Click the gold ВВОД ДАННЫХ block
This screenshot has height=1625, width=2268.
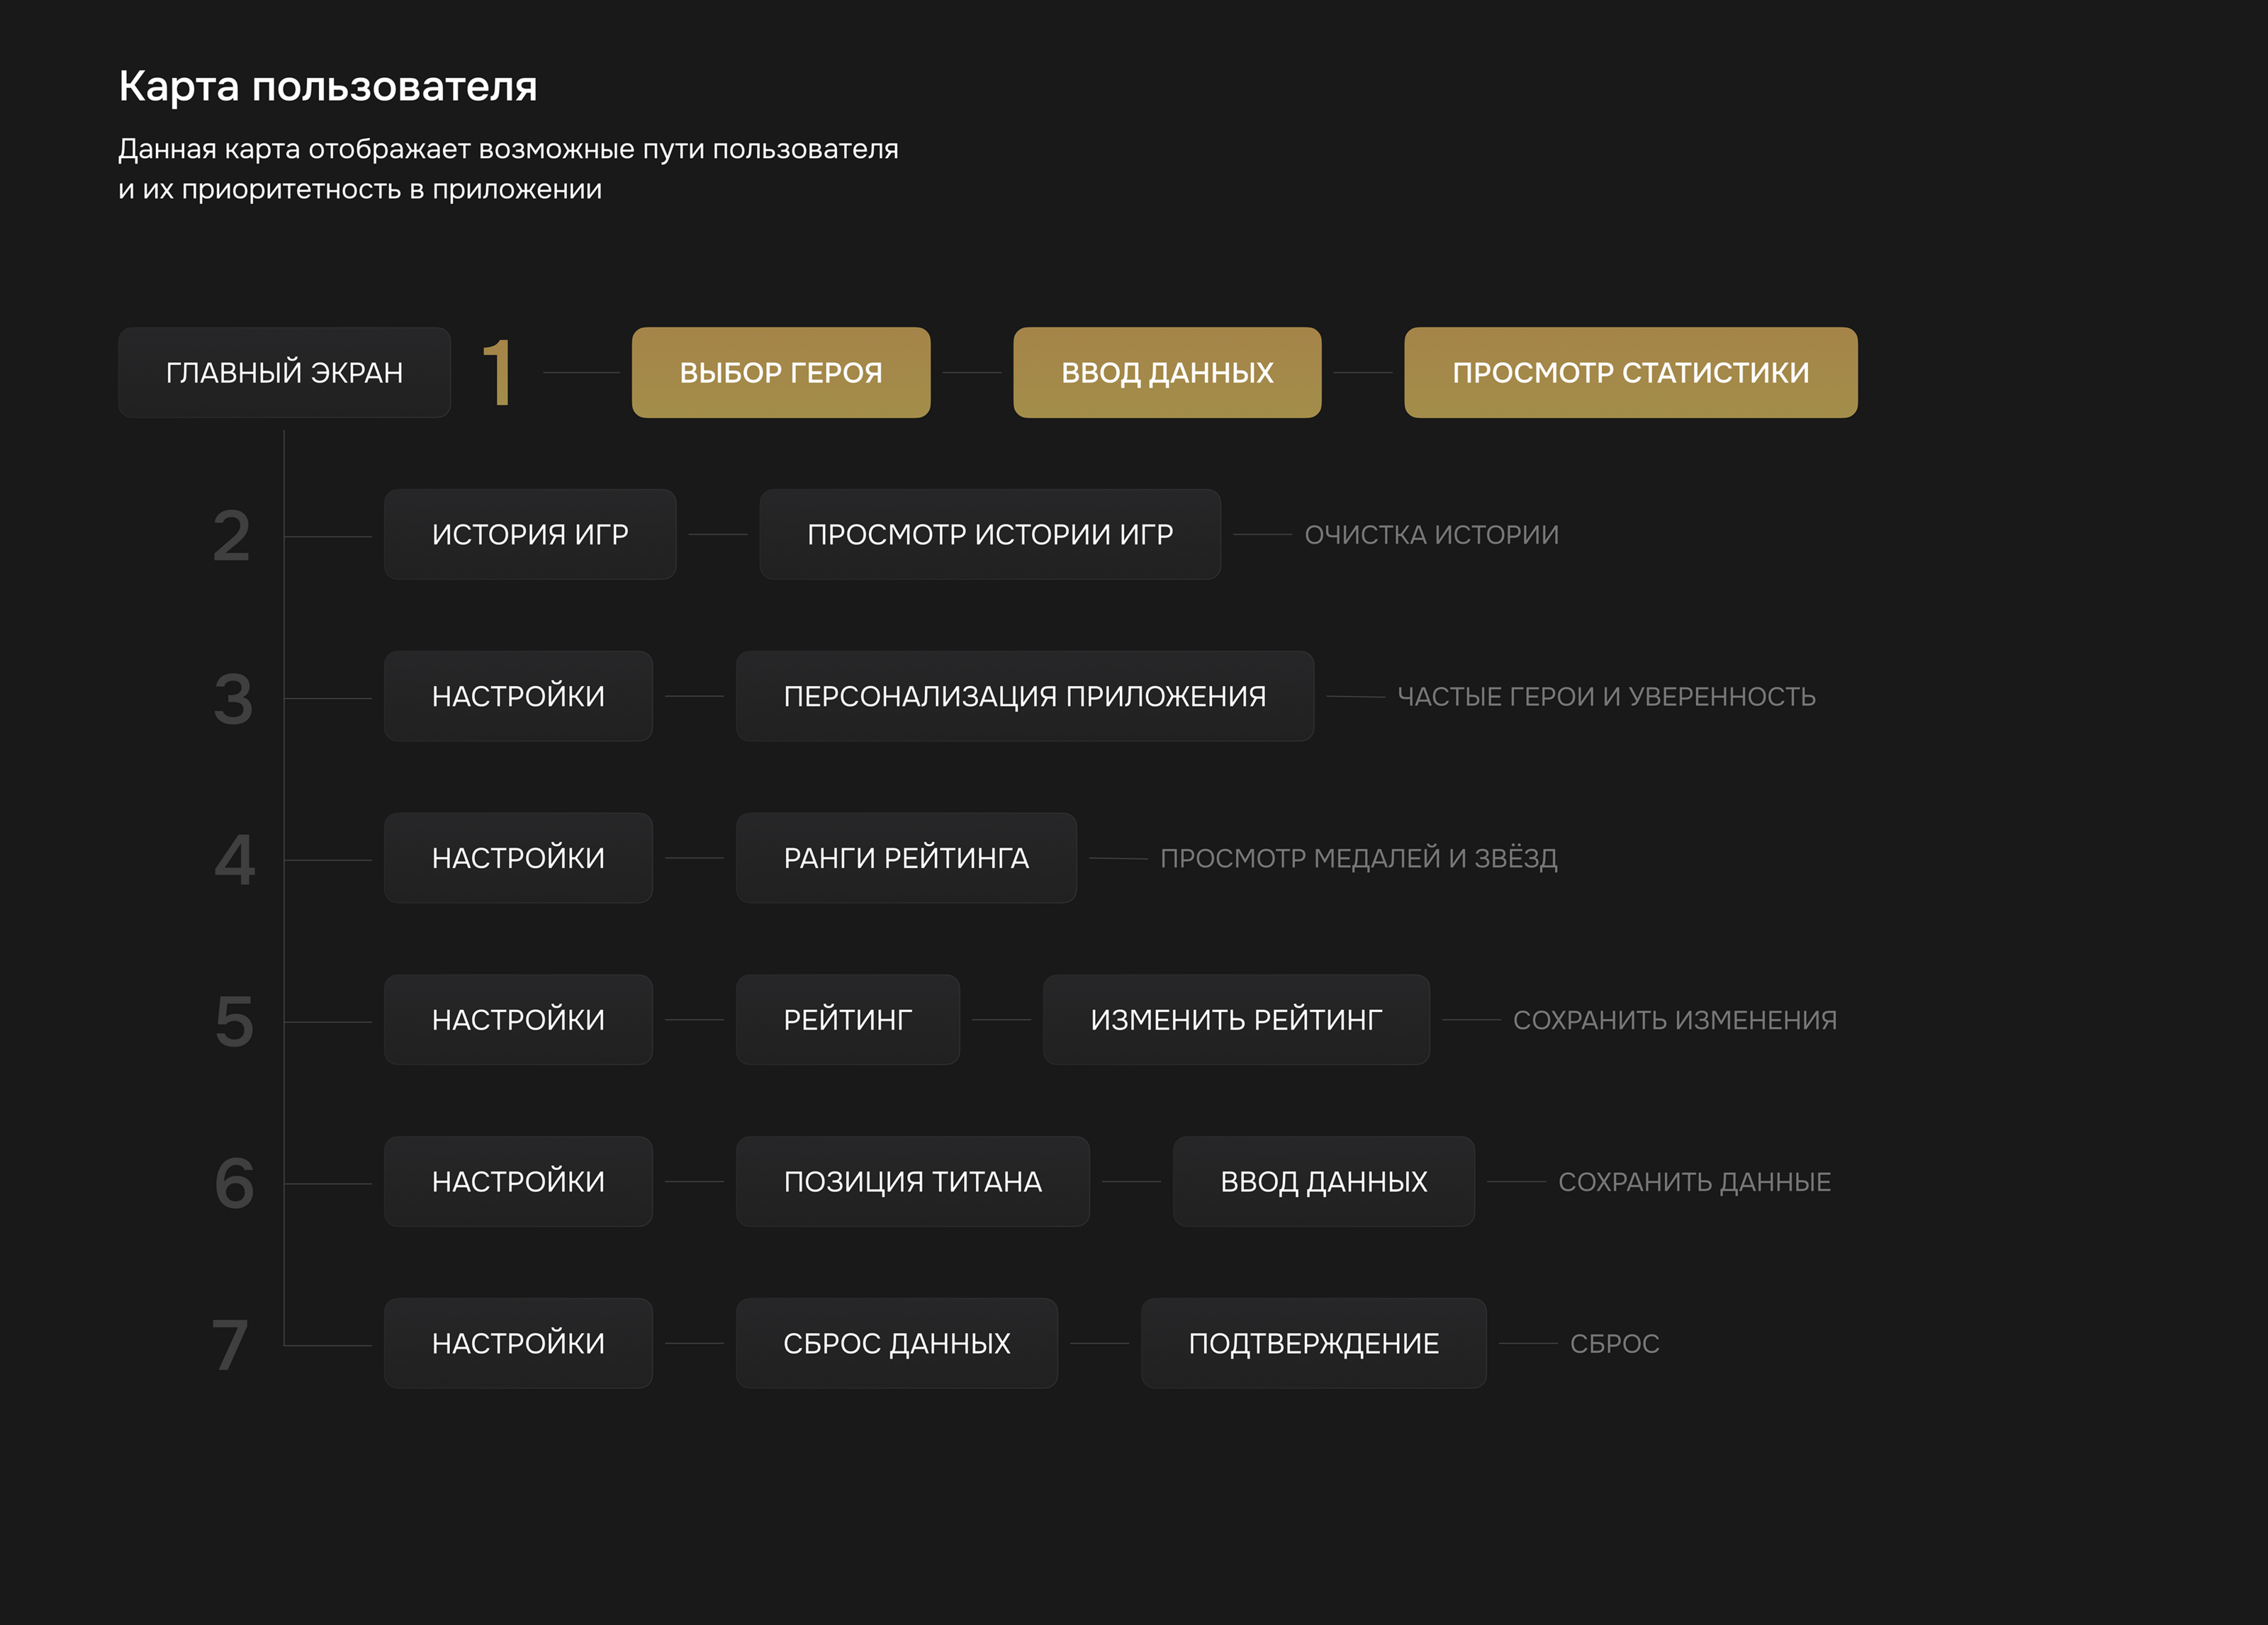click(1166, 373)
